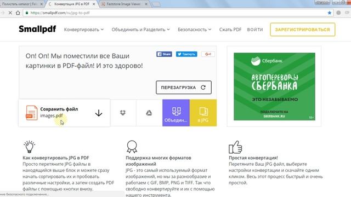This screenshot has height=197, width=351.
Task: Click the Сохранить файл images.pdf label
Action: (x=59, y=112)
